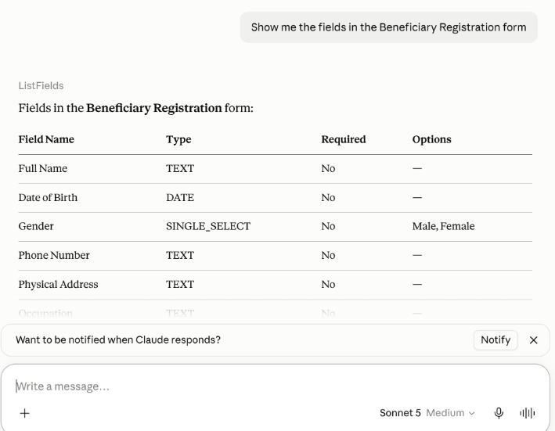This screenshot has width=555, height=431.
Task: Click the Options column header
Action: point(432,139)
